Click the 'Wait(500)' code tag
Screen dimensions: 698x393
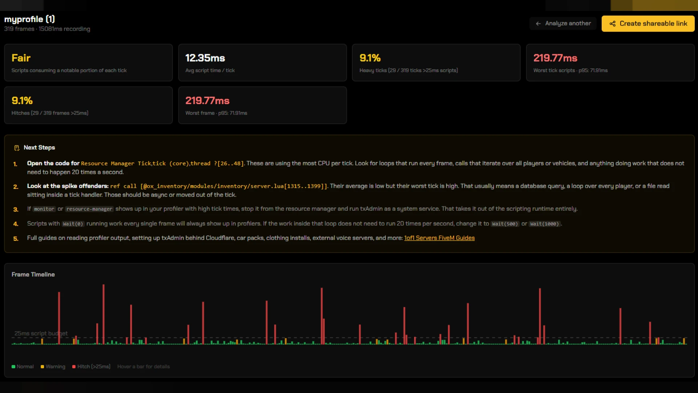[x=505, y=224]
